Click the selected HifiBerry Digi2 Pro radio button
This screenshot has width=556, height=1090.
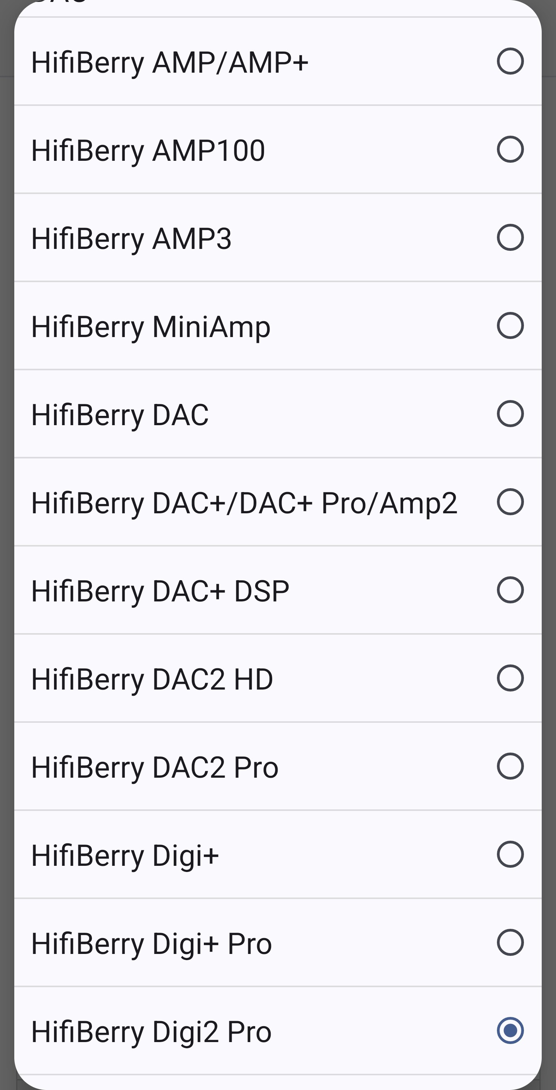(x=510, y=1030)
